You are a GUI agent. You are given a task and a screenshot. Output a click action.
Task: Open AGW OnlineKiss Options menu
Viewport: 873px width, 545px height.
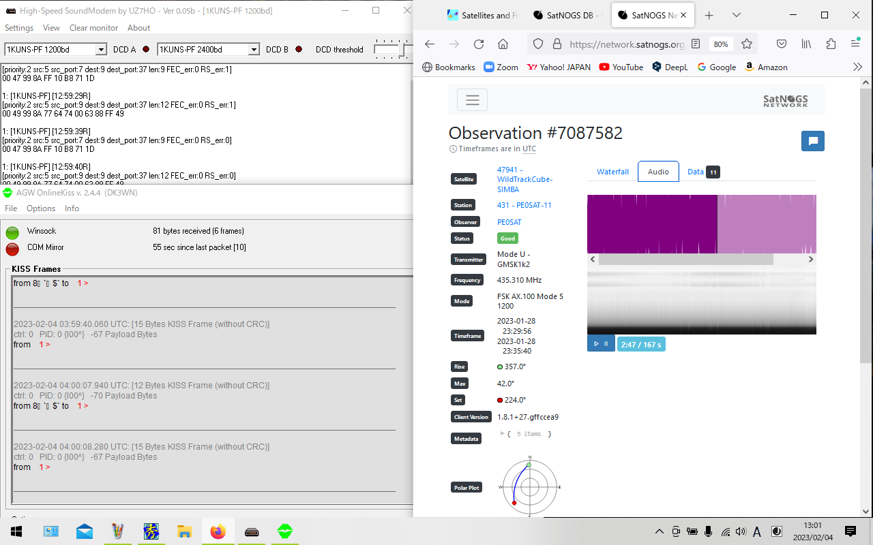coord(41,208)
